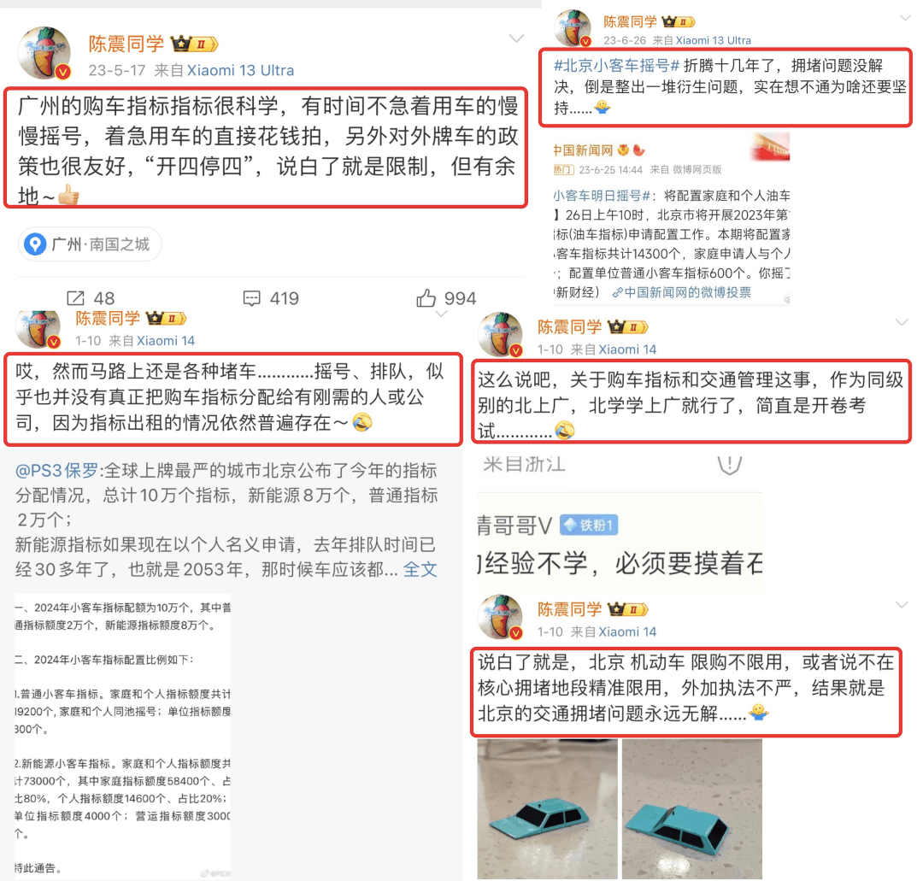Image resolution: width=923 pixels, height=881 pixels.
Task: Expand chevron menu on 23-5-17 post
Action: pyautogui.click(x=516, y=38)
